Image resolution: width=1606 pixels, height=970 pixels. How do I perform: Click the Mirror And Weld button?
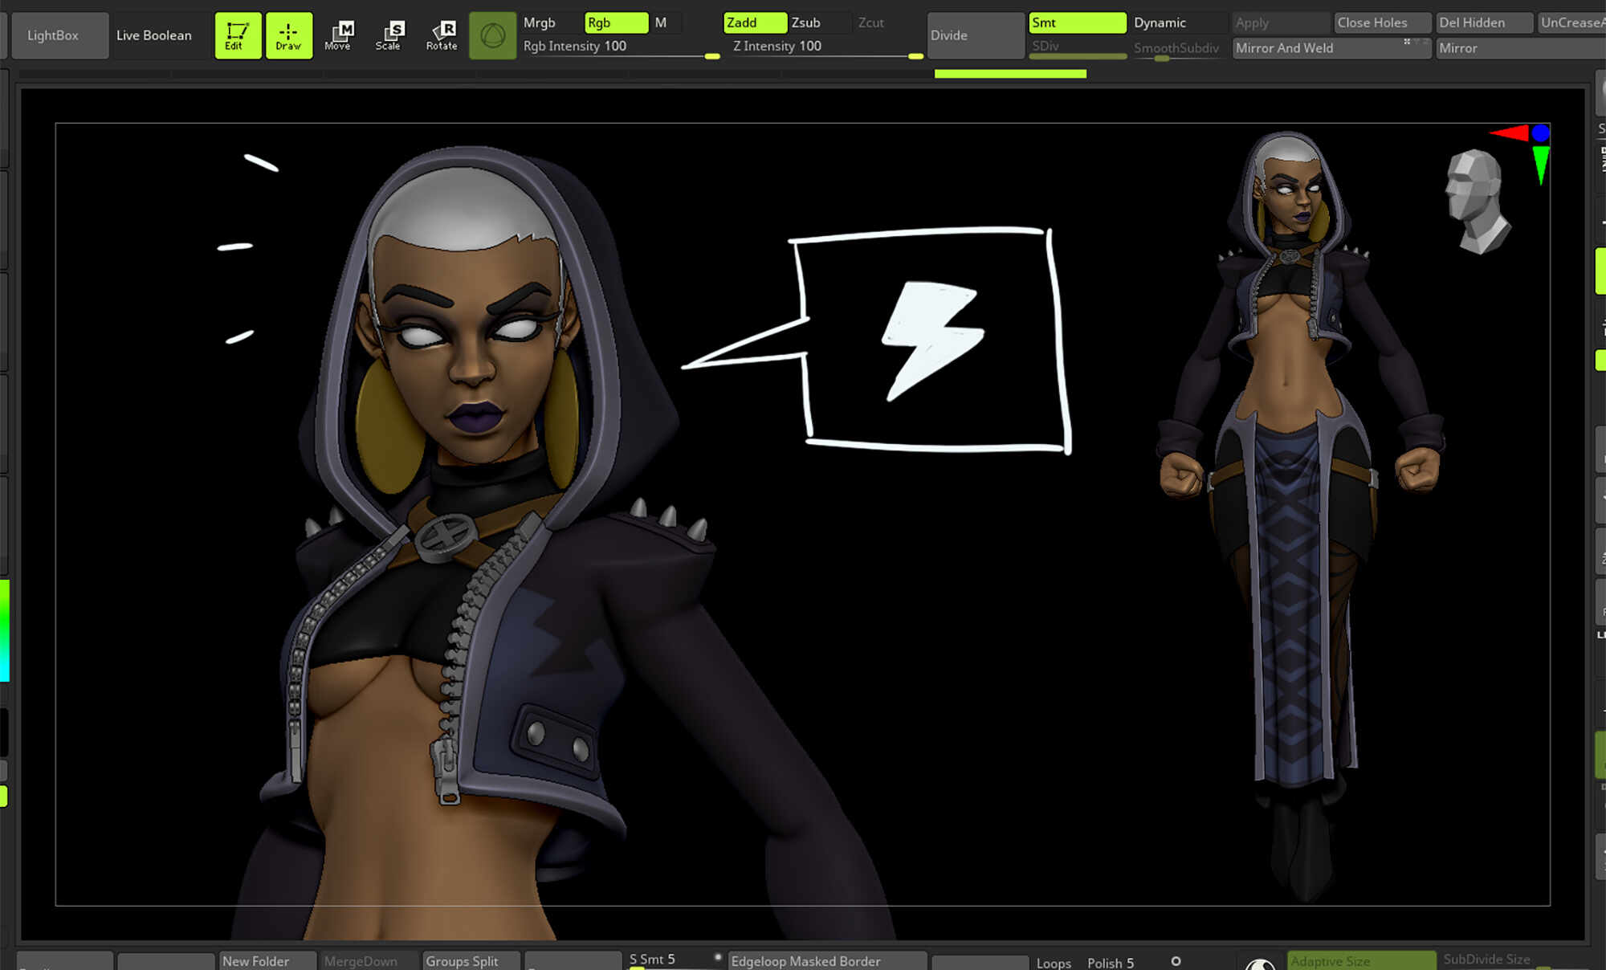click(1331, 48)
